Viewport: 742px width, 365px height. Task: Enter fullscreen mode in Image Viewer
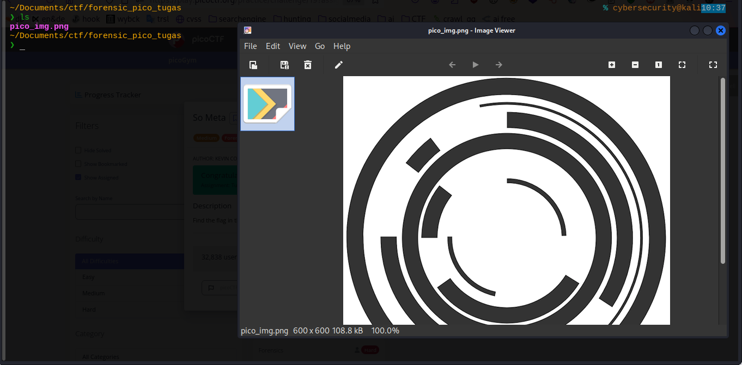coord(713,65)
